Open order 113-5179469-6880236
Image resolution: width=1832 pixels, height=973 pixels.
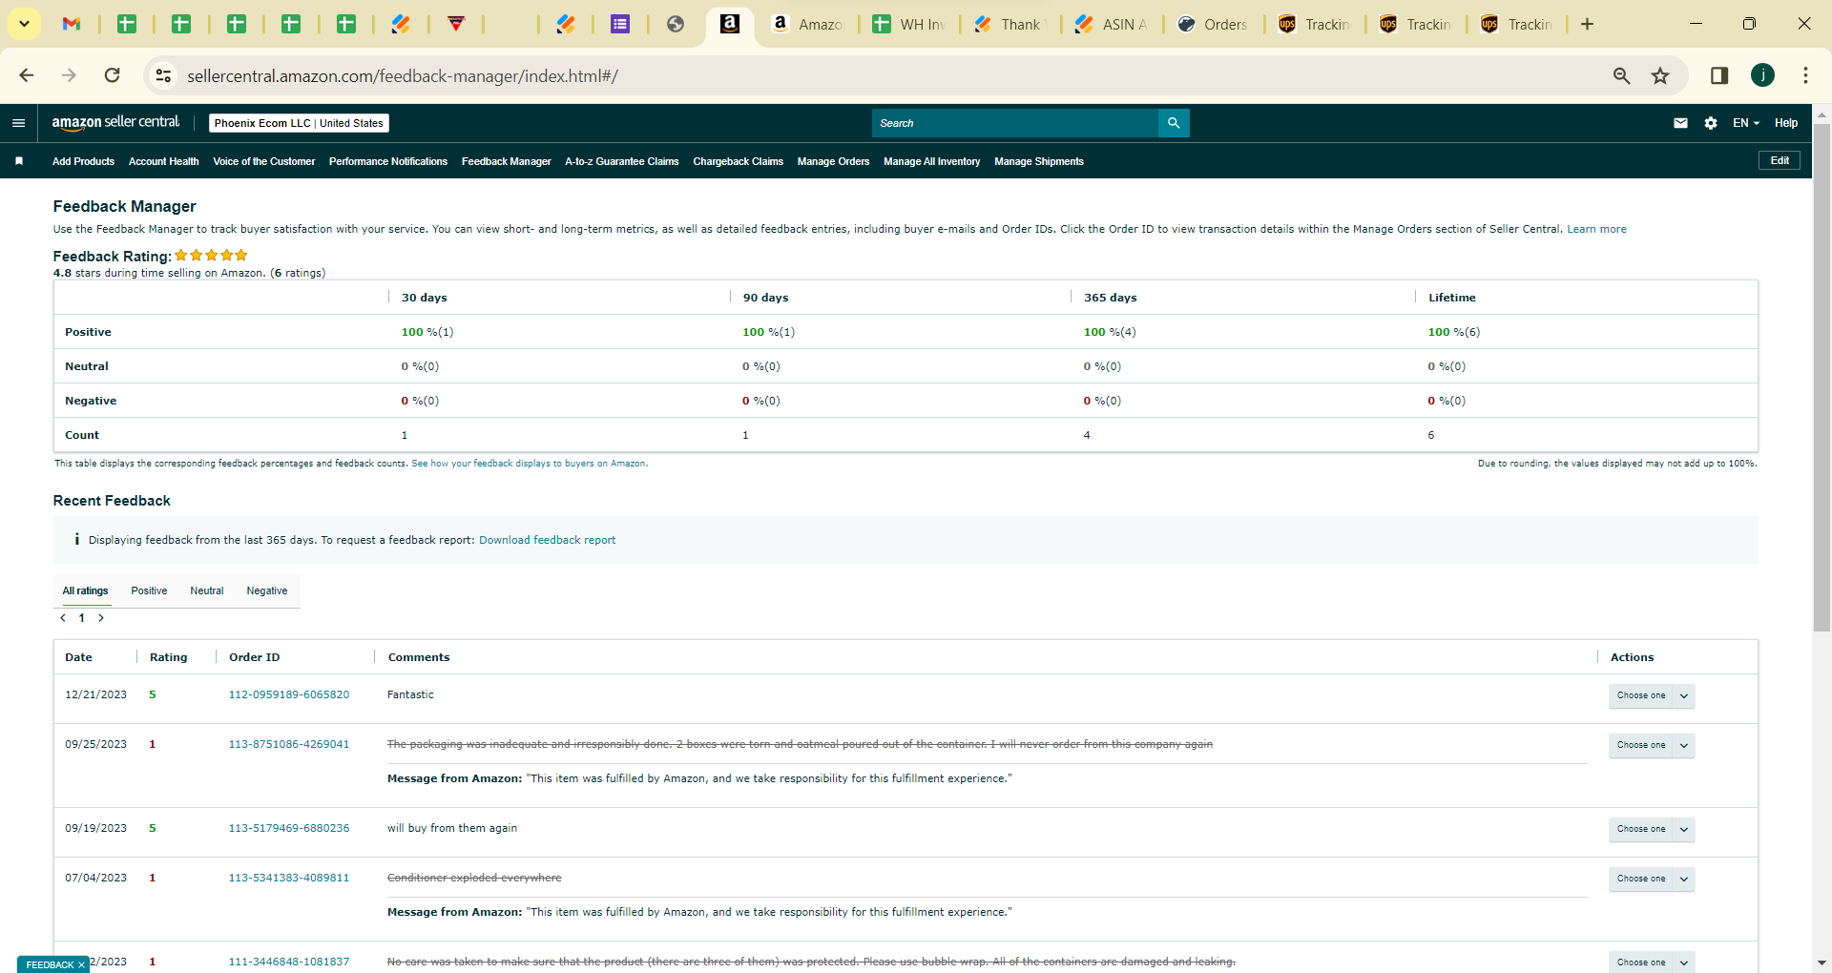click(289, 828)
